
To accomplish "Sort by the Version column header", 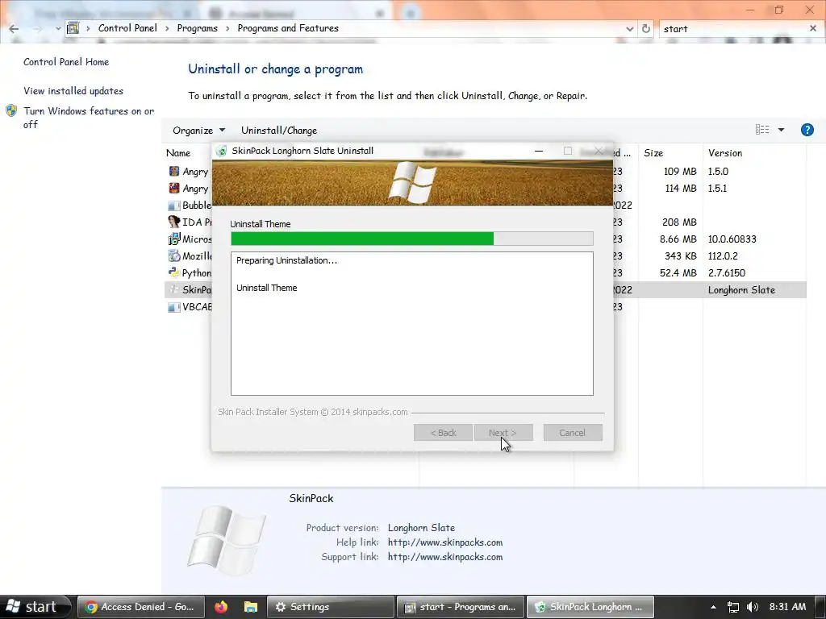I will [x=725, y=152].
